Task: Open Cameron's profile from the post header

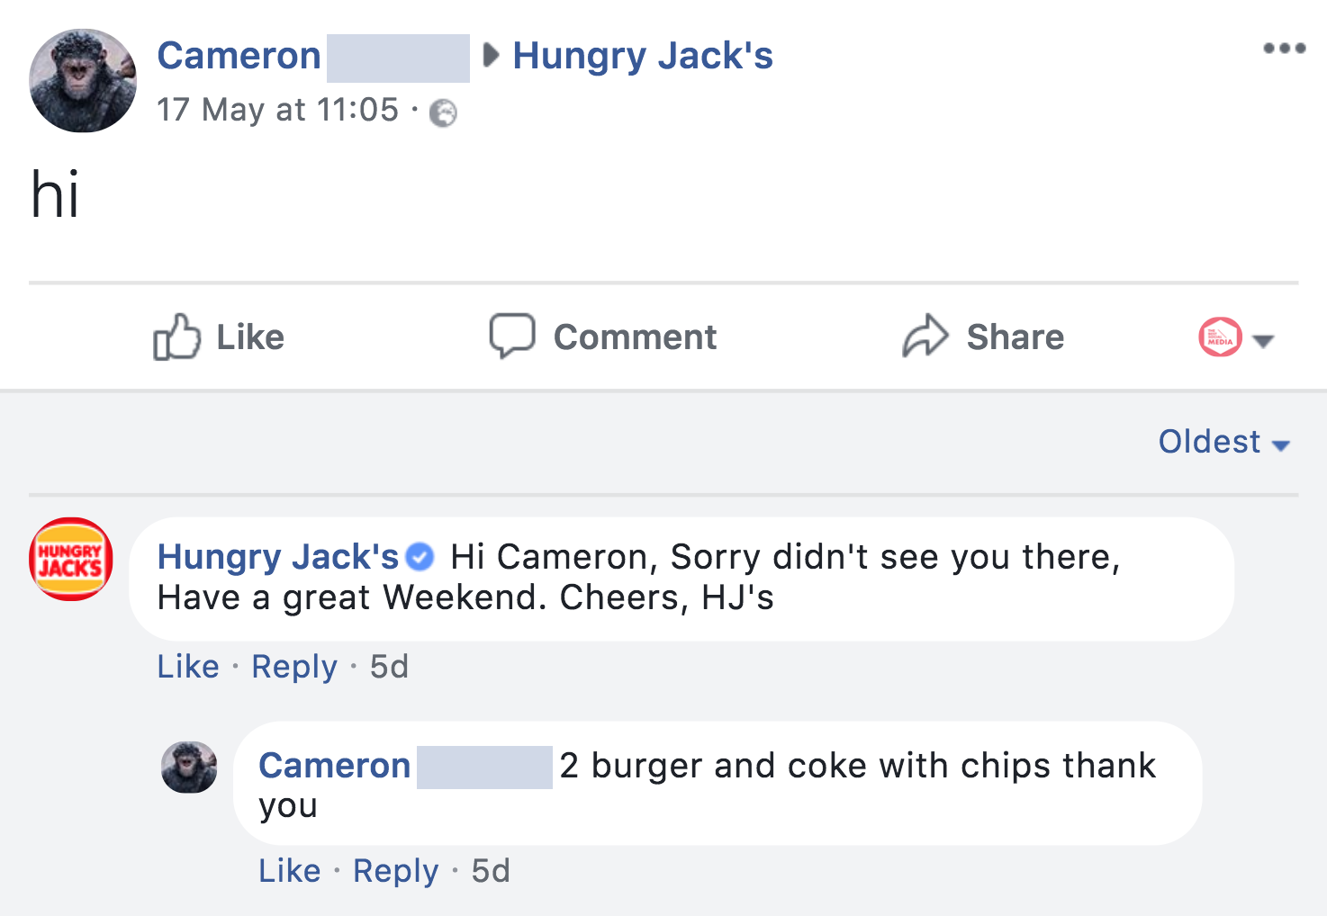Action: click(239, 56)
